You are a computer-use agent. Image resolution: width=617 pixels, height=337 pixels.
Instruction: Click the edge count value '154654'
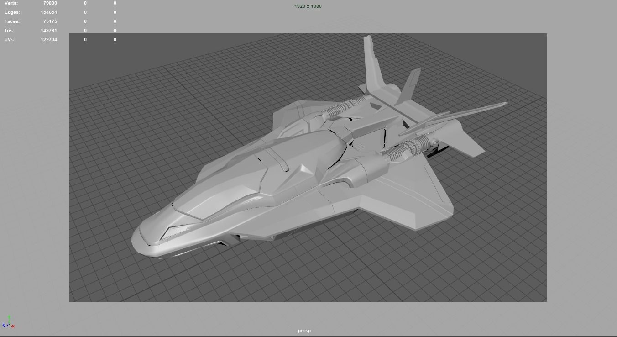(x=49, y=12)
